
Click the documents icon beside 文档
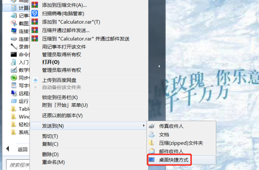click(152, 134)
